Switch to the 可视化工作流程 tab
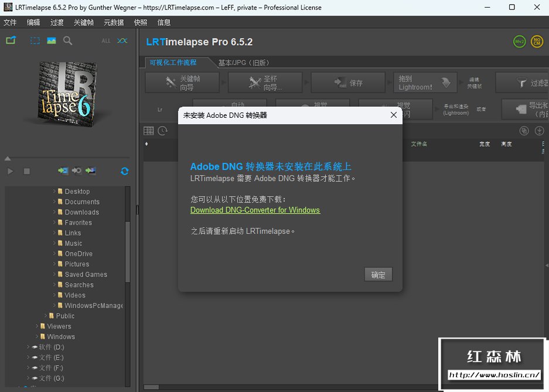The height and width of the screenshot is (392, 549). click(x=173, y=63)
